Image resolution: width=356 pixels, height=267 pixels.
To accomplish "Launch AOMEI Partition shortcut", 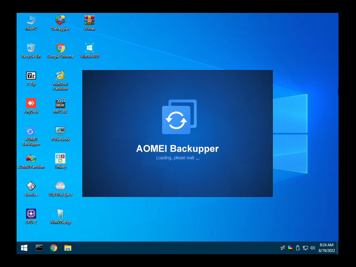I will point(31,161).
